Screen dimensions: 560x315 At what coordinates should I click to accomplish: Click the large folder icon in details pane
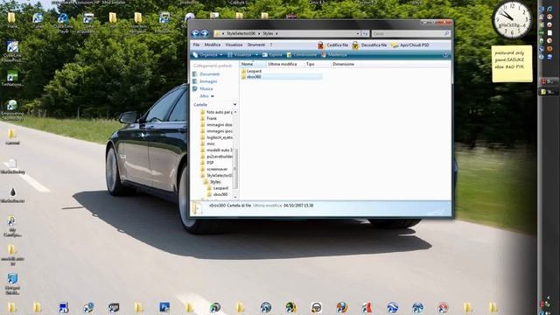pos(198,208)
